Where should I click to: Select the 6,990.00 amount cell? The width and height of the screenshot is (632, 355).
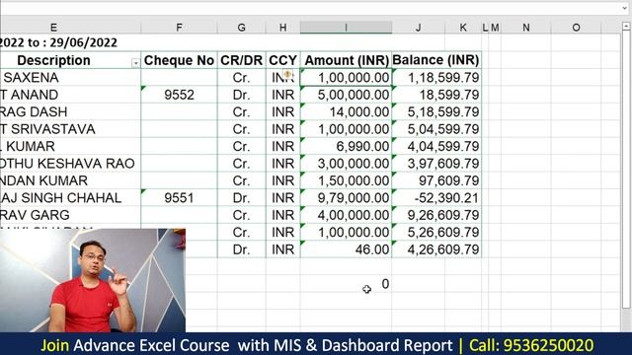click(x=346, y=146)
